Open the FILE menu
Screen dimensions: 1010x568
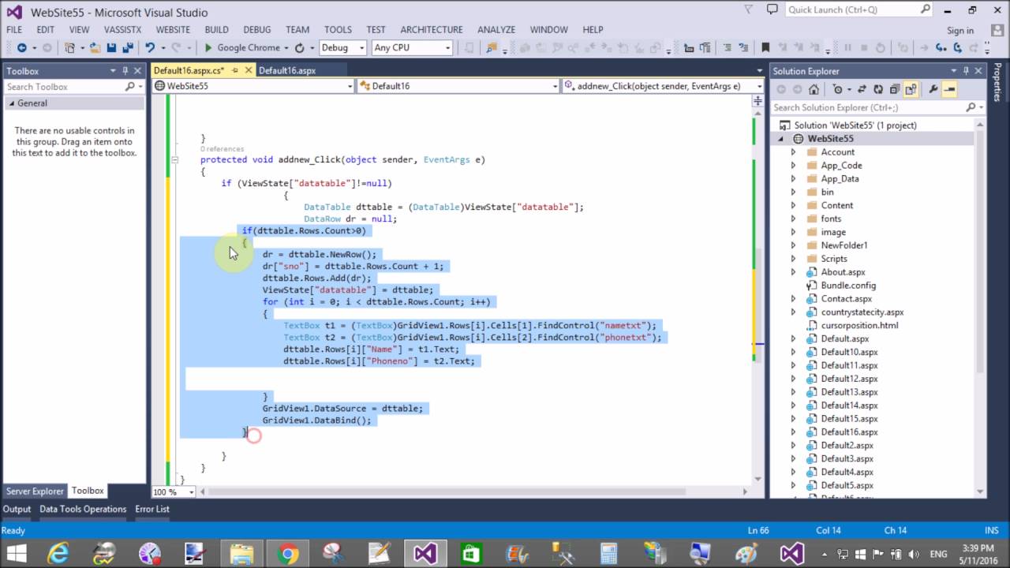pyautogui.click(x=14, y=29)
